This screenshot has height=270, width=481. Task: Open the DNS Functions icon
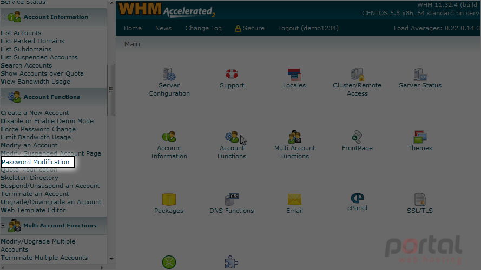(232, 199)
